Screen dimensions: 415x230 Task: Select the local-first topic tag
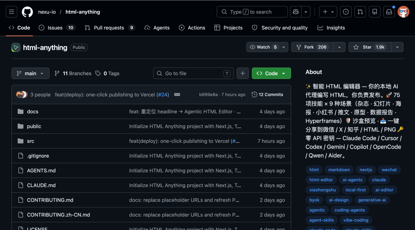click(x=355, y=190)
